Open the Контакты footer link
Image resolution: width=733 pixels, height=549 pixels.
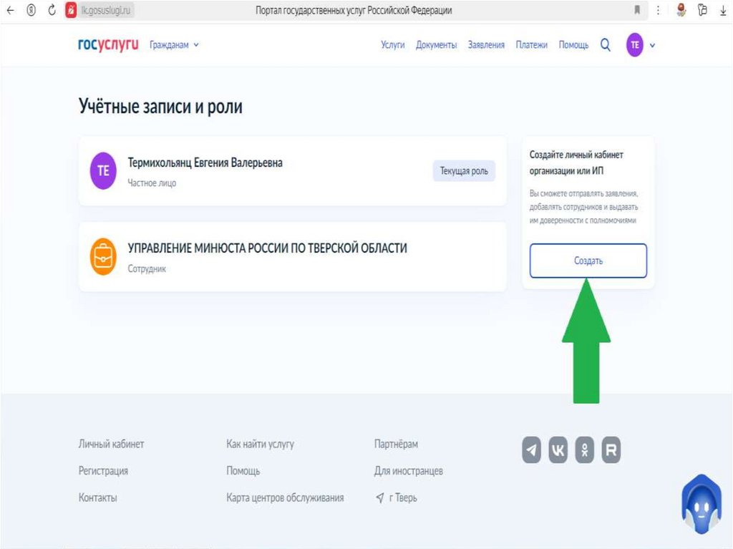click(x=97, y=497)
